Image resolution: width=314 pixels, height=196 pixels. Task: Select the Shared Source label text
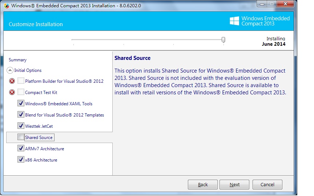click(39, 138)
